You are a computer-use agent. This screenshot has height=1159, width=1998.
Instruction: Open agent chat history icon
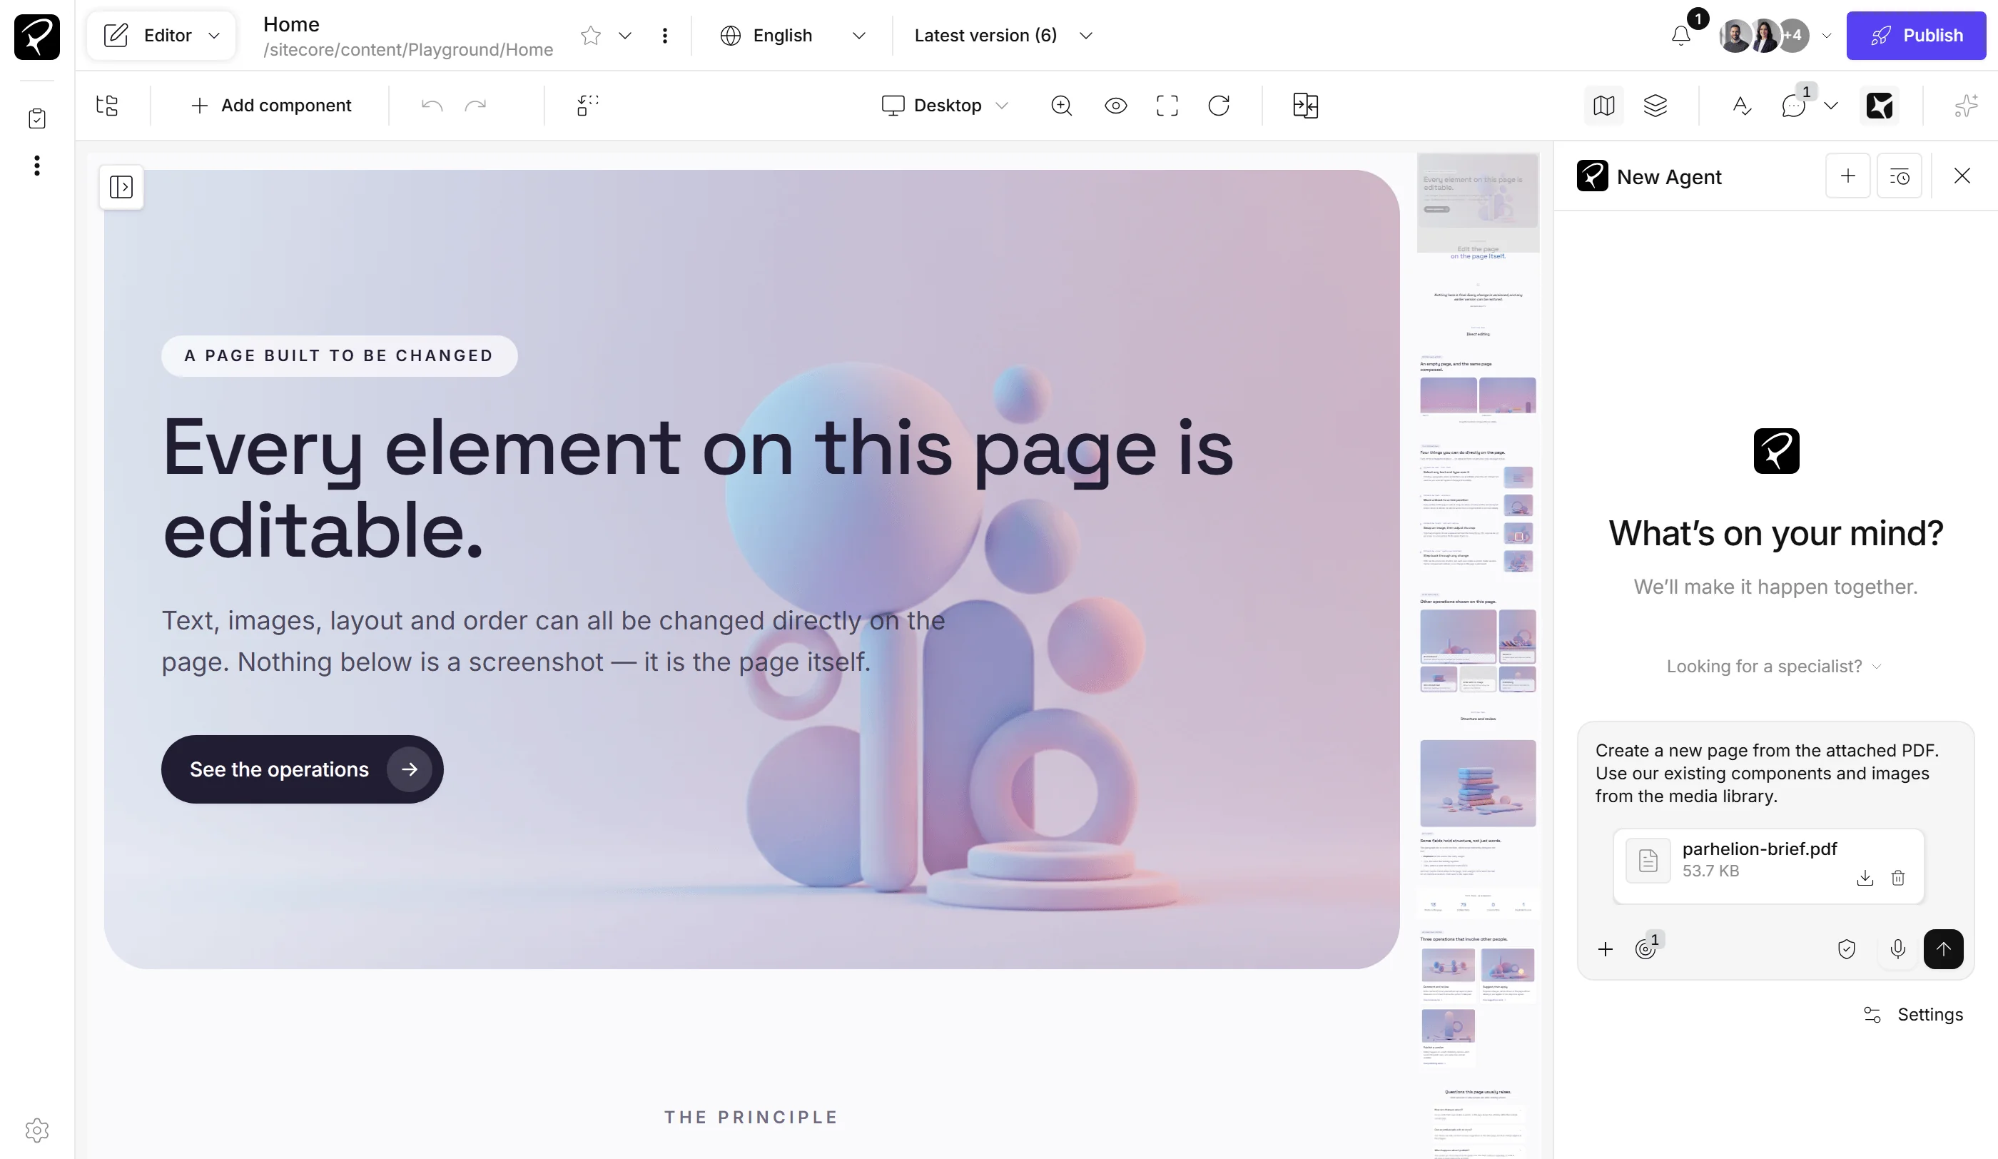(1900, 176)
